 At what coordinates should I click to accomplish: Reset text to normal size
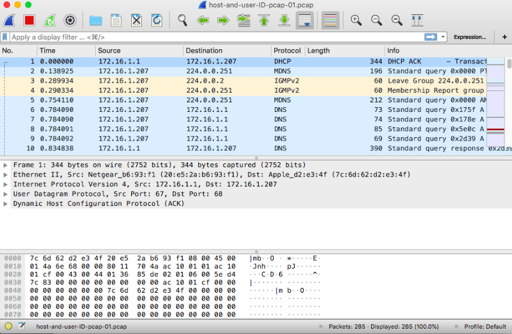tap(397, 20)
